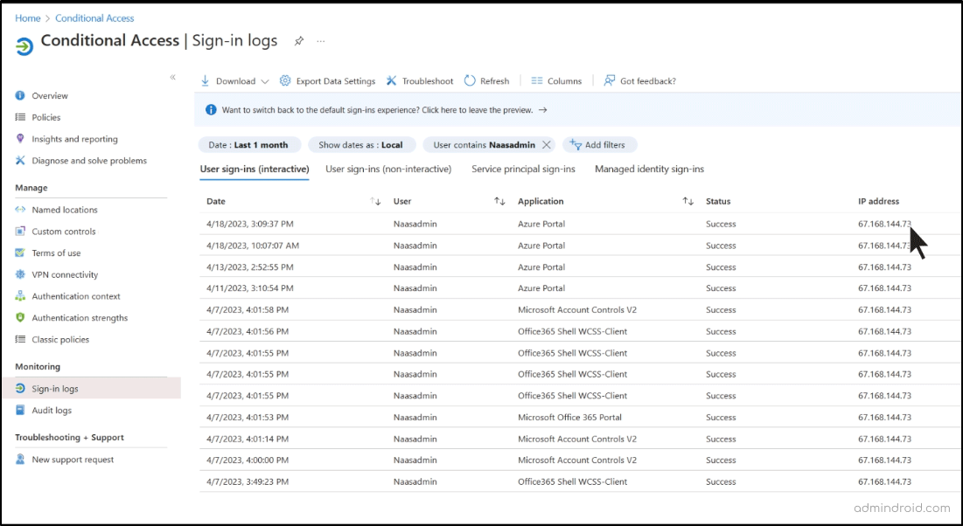Select the Named locations icon in the sidebar
The width and height of the screenshot is (963, 526).
tap(18, 209)
